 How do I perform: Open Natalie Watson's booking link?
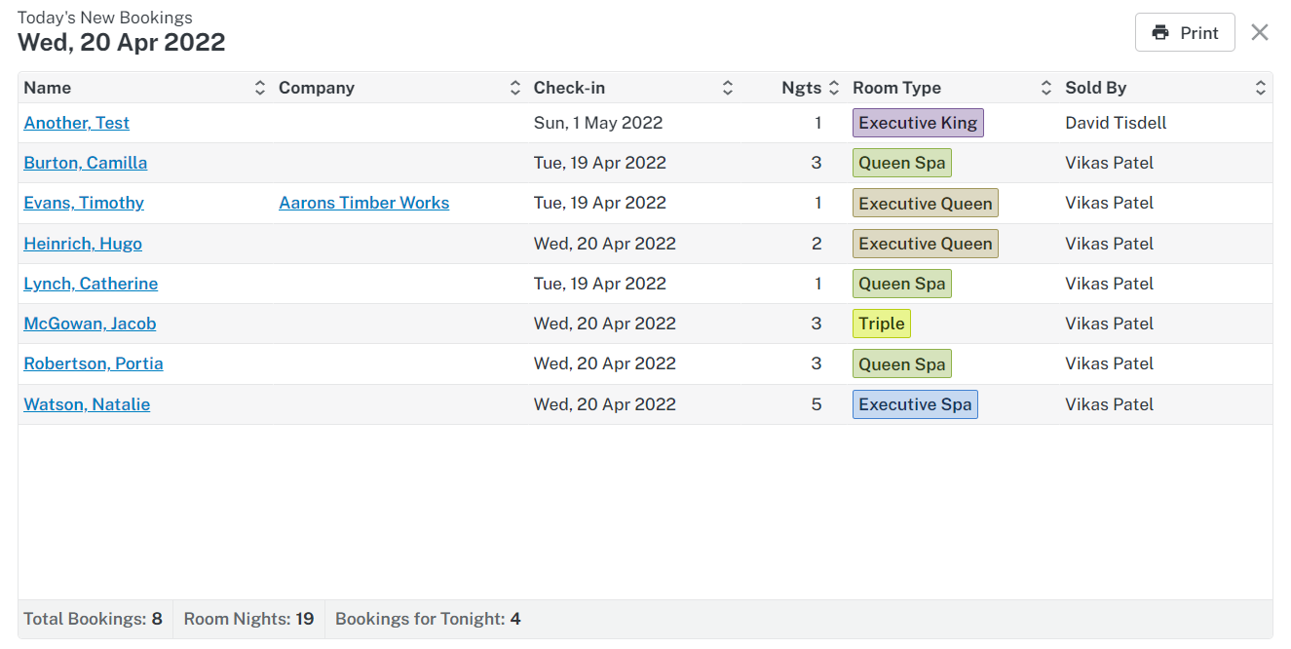[x=87, y=404]
